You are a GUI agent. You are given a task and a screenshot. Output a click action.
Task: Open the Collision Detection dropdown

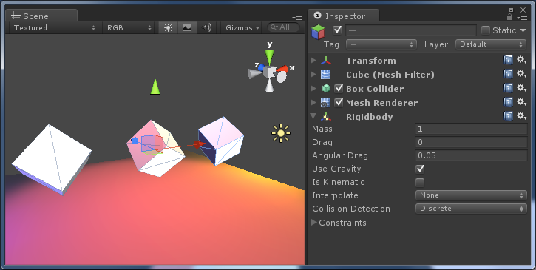pyautogui.click(x=471, y=209)
